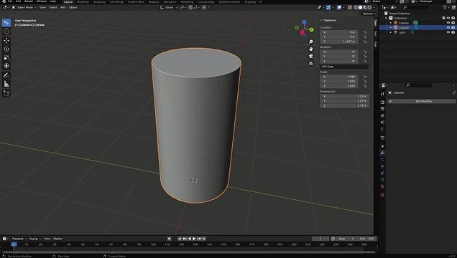Toggle Collection visibility eye icon
The image size is (457, 258).
coord(448,18)
